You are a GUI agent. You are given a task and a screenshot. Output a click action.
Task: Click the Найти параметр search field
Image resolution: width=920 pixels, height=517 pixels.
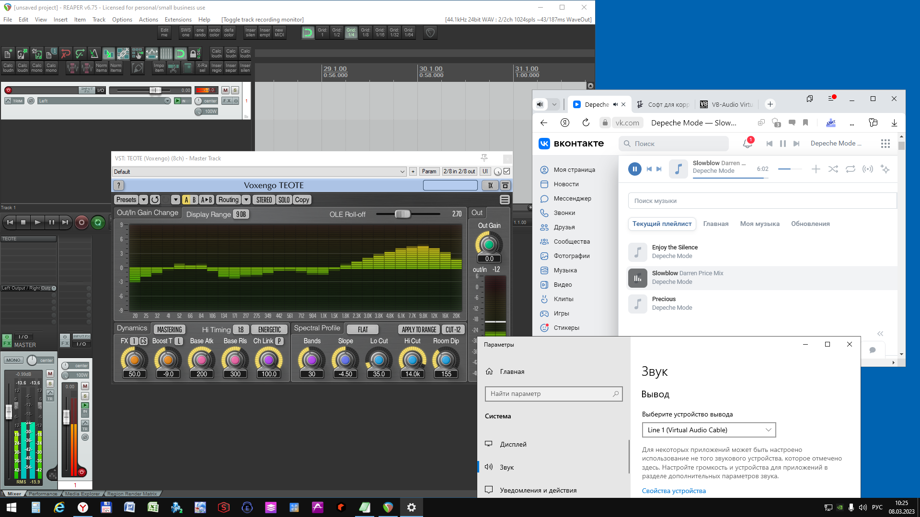click(x=553, y=393)
